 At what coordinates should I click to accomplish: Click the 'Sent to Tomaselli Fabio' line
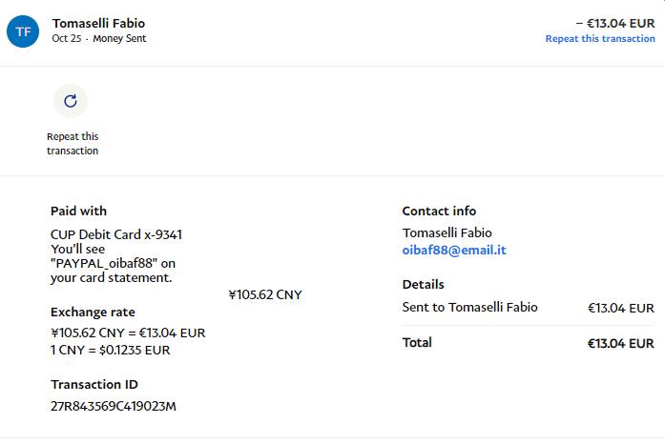point(469,307)
